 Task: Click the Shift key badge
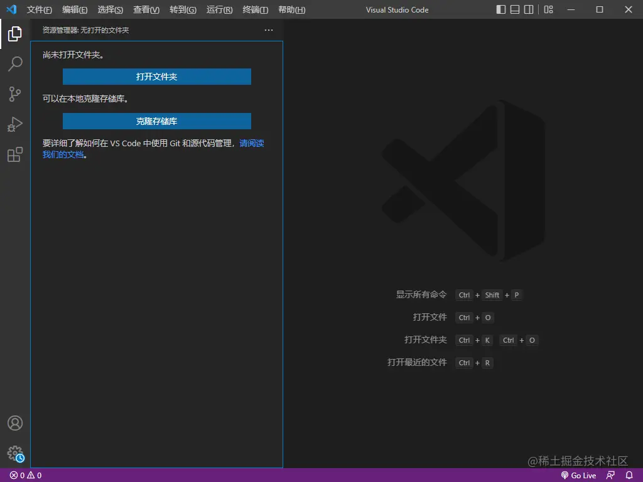click(x=492, y=295)
